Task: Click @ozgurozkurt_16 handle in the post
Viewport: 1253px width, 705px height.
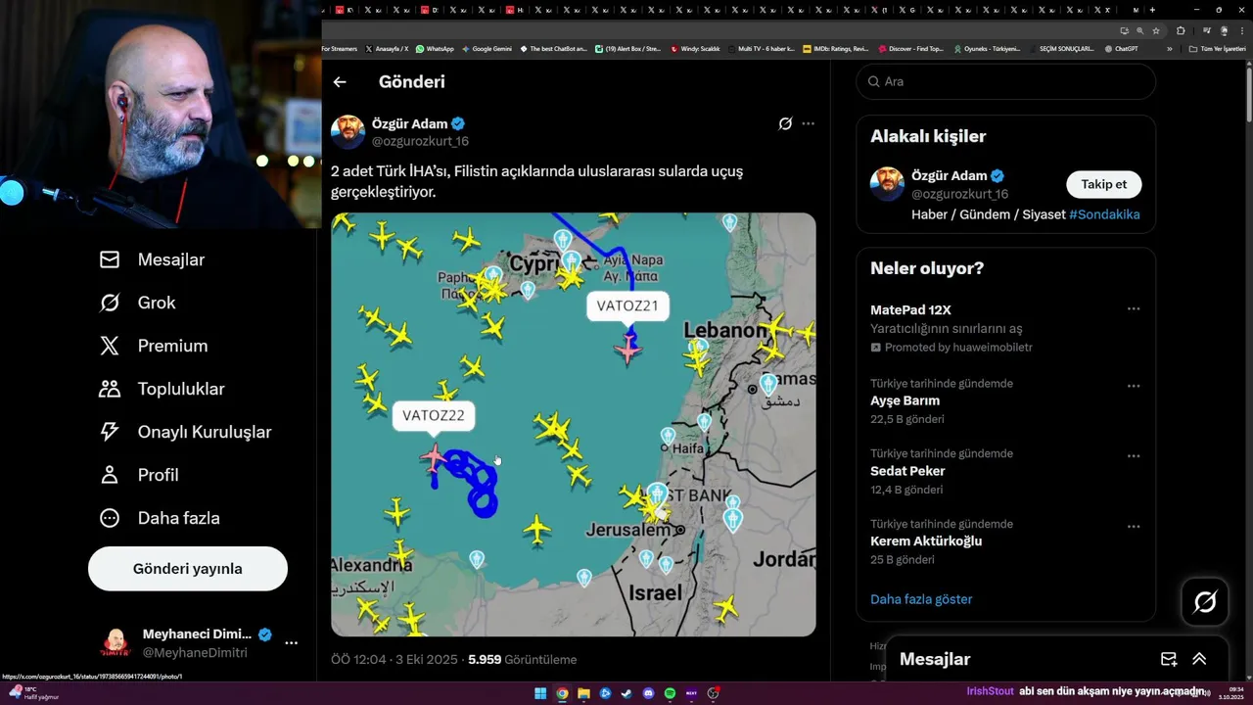Action: tap(420, 141)
